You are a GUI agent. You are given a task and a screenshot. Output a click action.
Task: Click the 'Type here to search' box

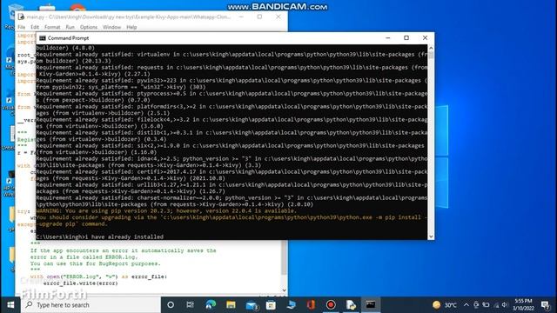coord(91,305)
